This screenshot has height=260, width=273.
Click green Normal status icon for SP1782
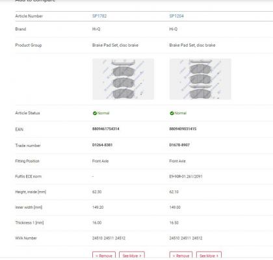(95, 113)
